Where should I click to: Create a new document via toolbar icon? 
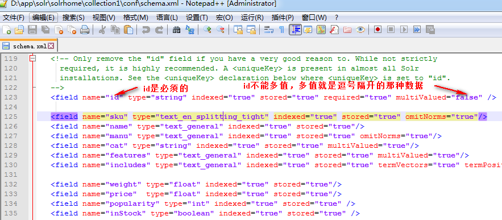[6, 30]
